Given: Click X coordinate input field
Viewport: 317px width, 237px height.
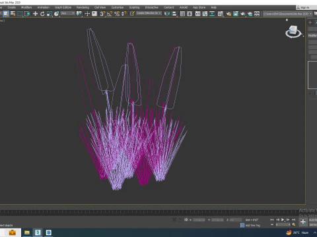Looking at the screenshot, I should tap(199, 220).
